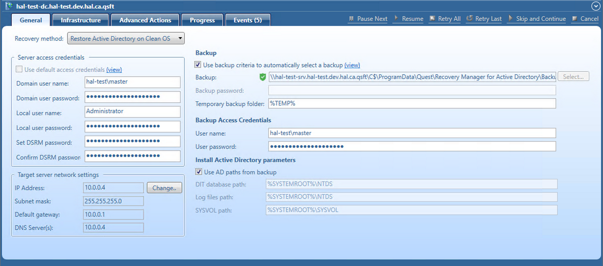603x266 pixels.
Task: Click the view link for backup criteria
Action: coord(352,65)
